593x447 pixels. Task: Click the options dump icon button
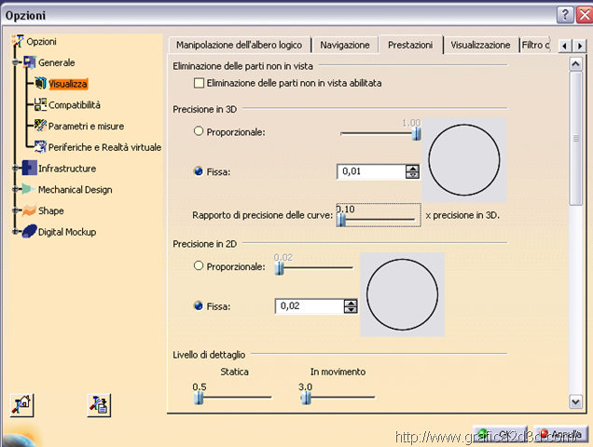click(x=99, y=404)
